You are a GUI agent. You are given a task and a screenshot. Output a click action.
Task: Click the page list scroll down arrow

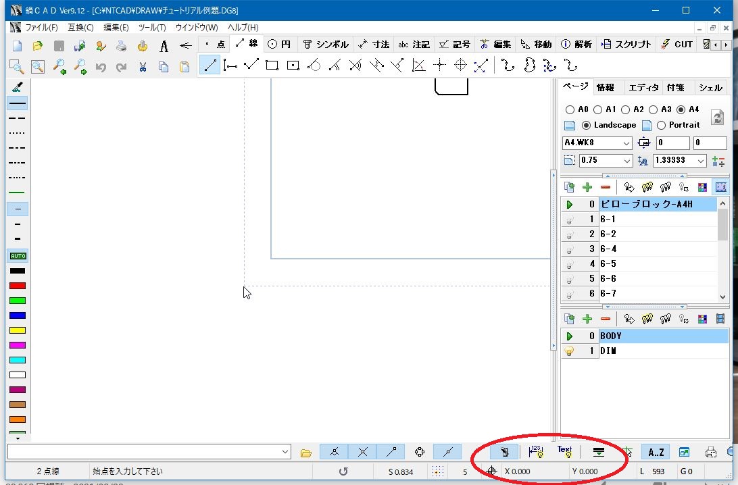pyautogui.click(x=723, y=297)
